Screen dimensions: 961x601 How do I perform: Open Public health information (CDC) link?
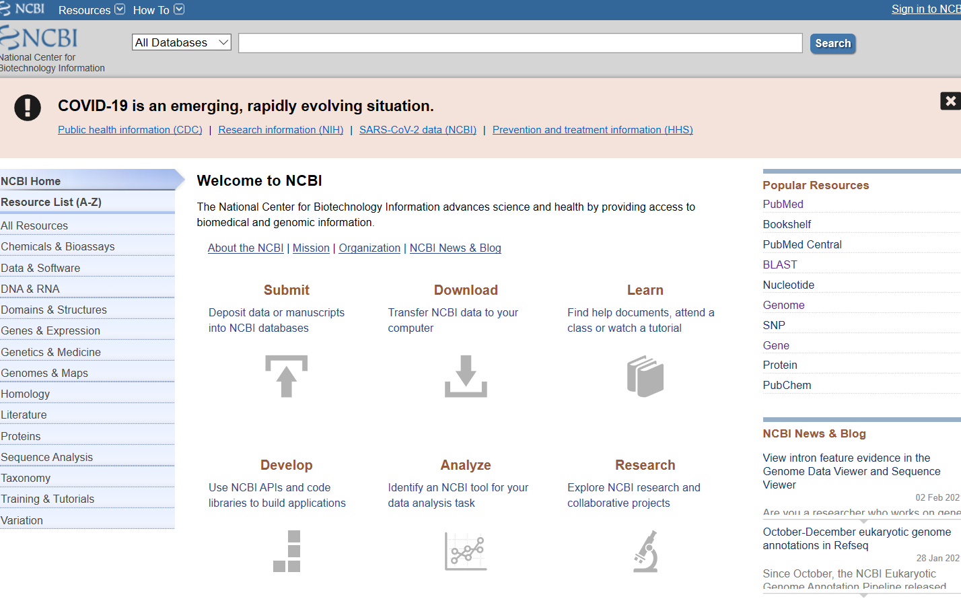click(x=130, y=130)
